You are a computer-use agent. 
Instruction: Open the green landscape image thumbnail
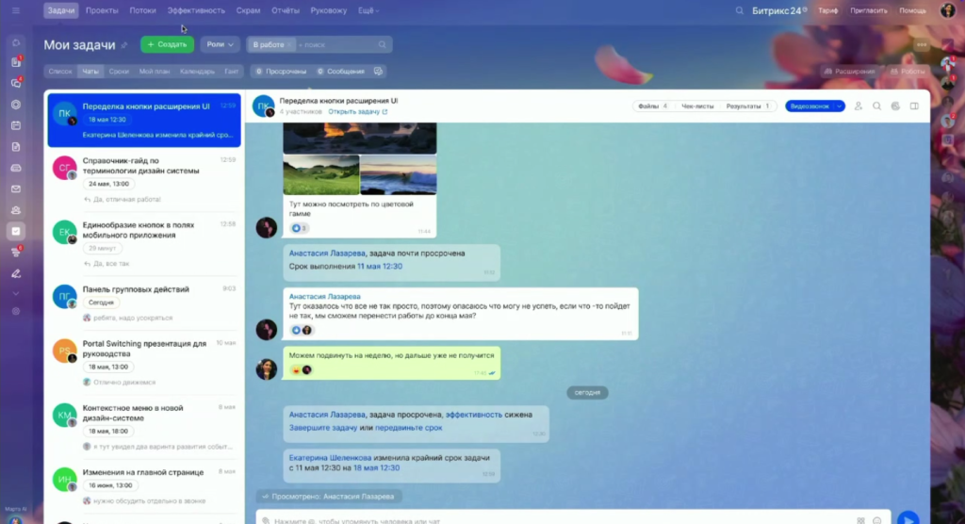(321, 175)
